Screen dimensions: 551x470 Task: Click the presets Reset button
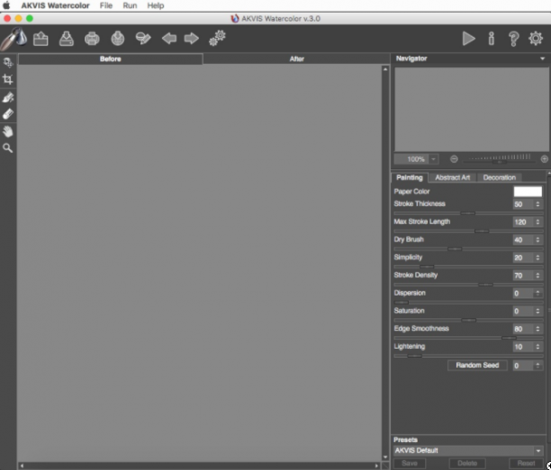pyautogui.click(x=526, y=464)
